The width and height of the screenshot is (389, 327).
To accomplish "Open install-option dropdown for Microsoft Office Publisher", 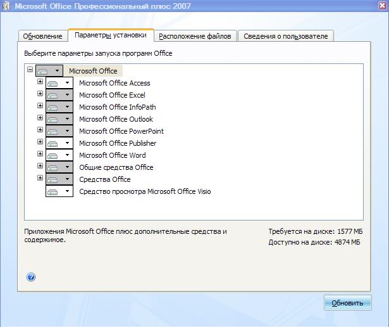I will click(x=59, y=143).
